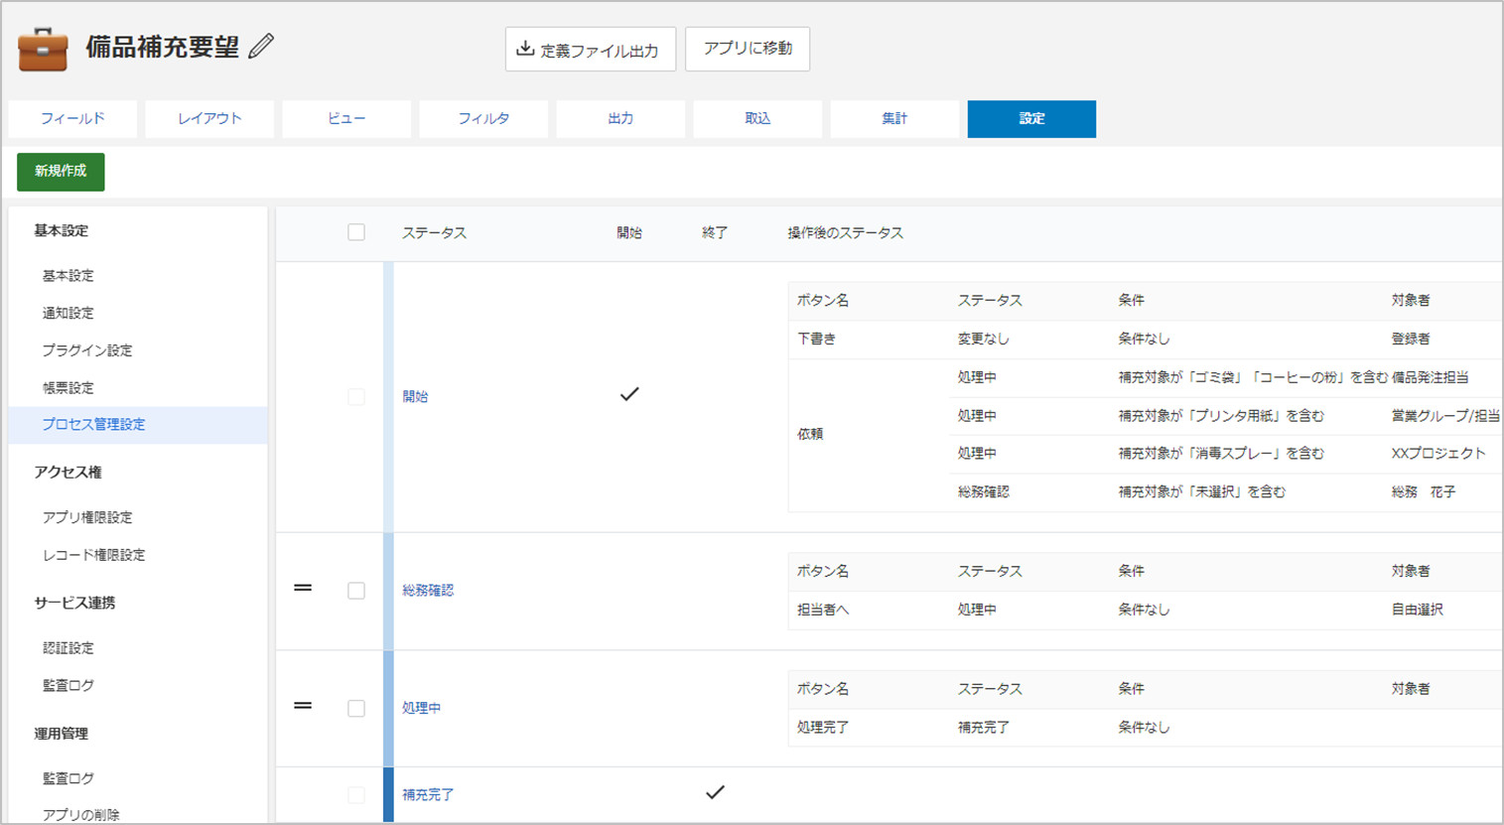Viewport: 1504px width, 825px height.
Task: Select プロセス管理設定 in sidebar
Action: pyautogui.click(x=93, y=424)
